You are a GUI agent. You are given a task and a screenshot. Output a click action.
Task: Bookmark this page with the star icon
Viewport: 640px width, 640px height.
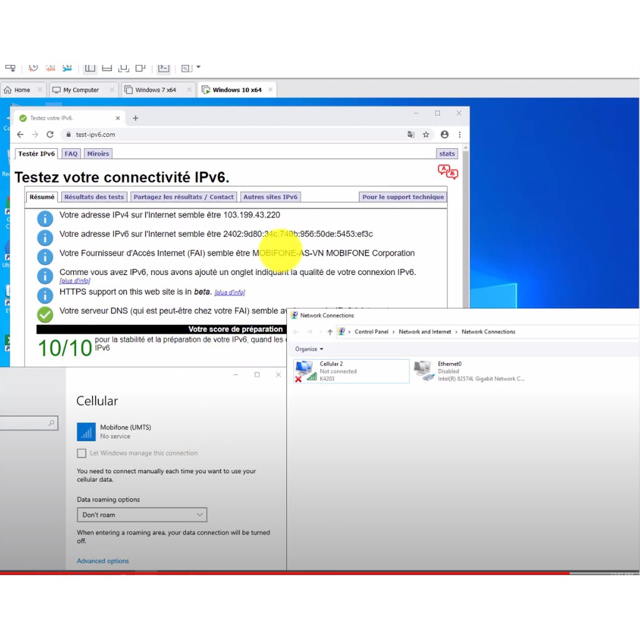click(x=426, y=134)
